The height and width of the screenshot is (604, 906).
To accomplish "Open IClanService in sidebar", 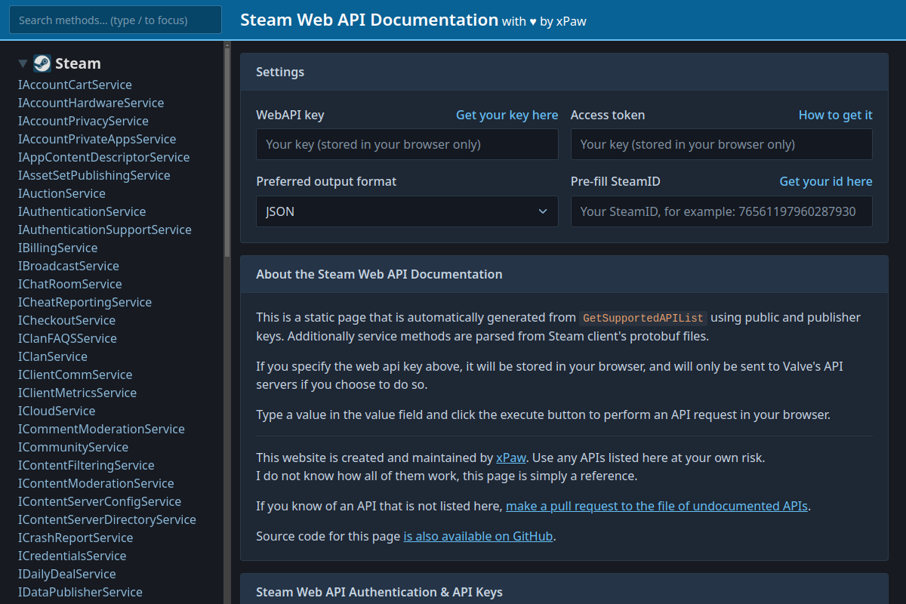I will [x=53, y=356].
